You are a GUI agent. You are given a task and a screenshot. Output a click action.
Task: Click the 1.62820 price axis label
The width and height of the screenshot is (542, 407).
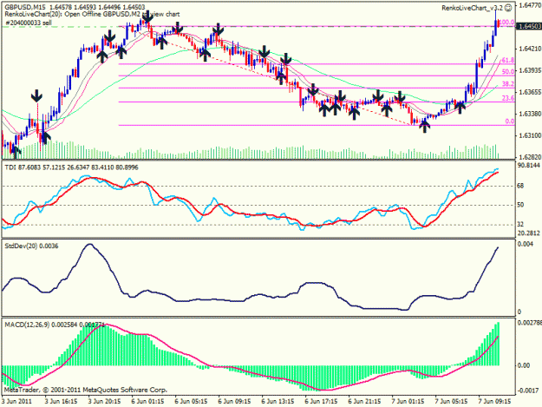[x=528, y=157]
